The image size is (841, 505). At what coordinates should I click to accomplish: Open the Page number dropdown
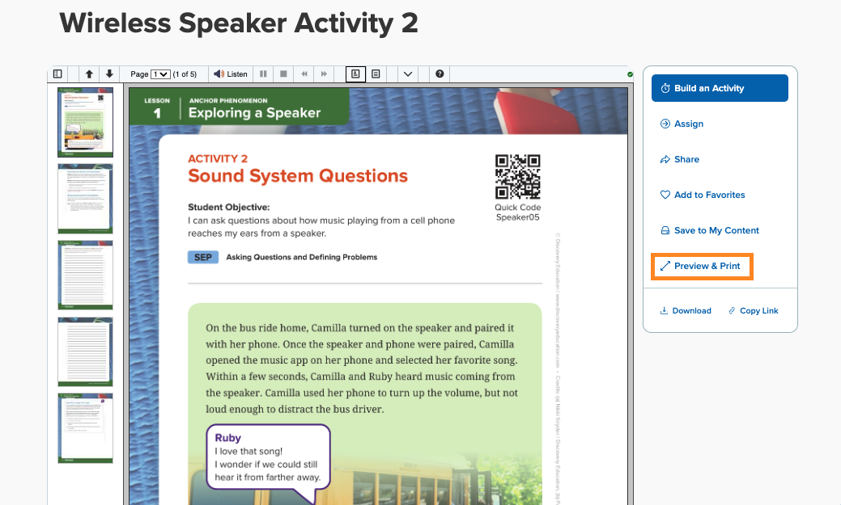tap(160, 74)
